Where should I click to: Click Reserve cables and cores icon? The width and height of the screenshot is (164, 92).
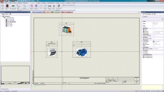[x=58, y=7]
